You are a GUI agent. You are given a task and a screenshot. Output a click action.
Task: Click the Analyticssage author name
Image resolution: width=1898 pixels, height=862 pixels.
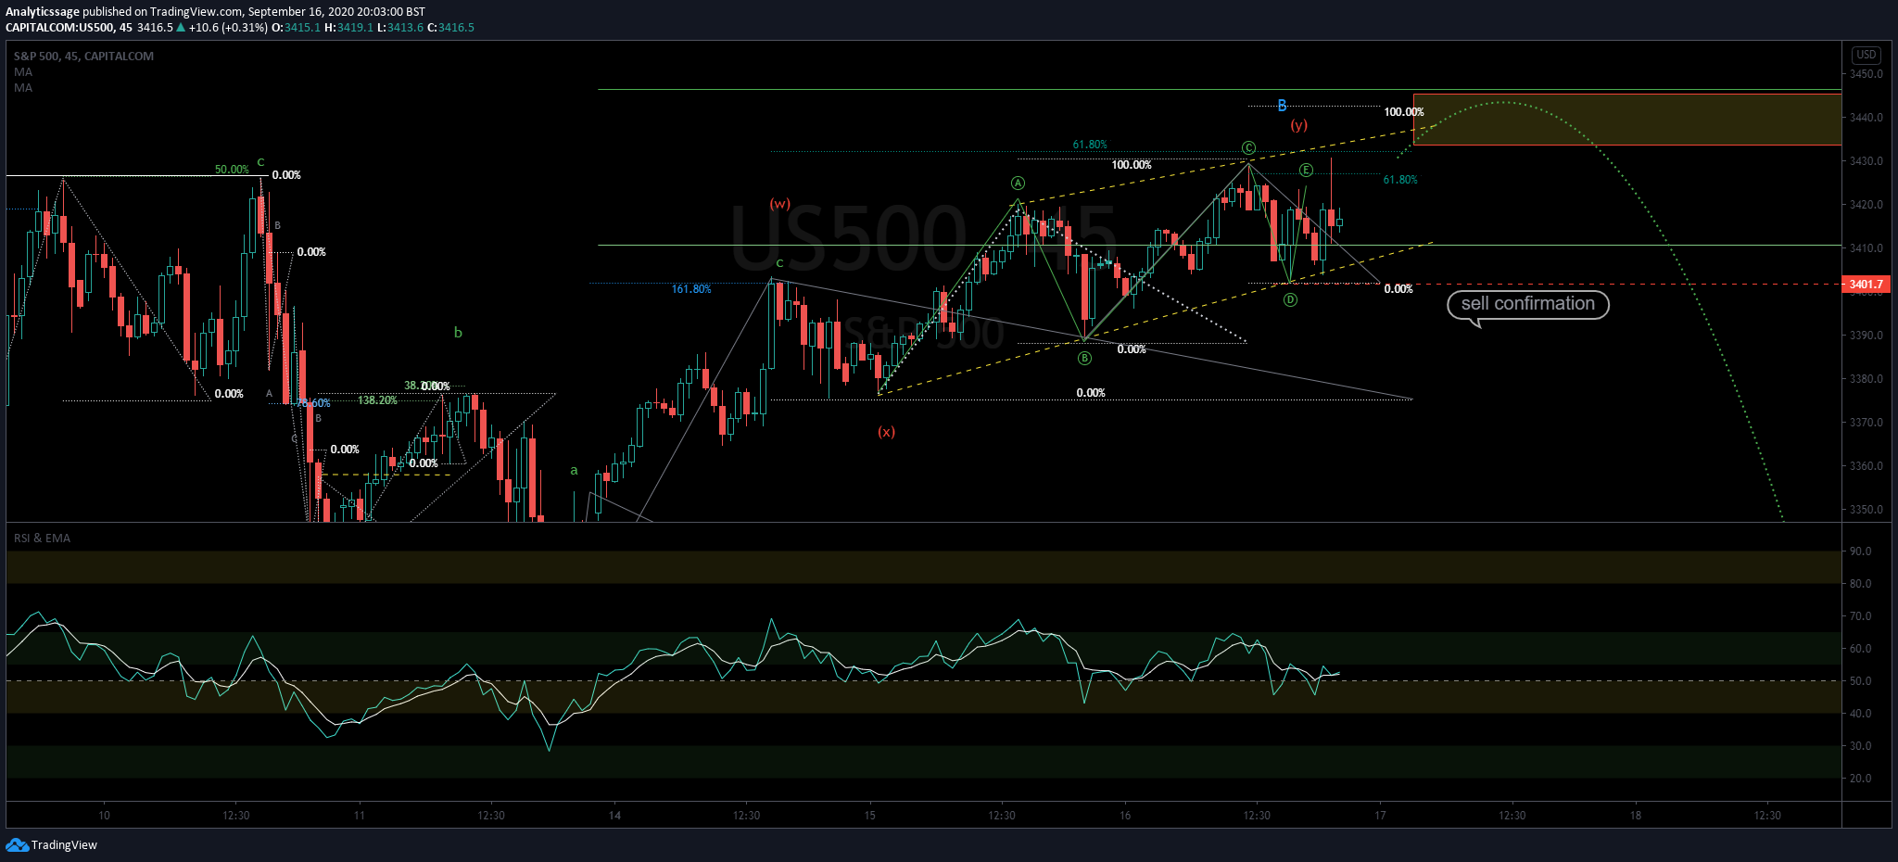coord(42,12)
